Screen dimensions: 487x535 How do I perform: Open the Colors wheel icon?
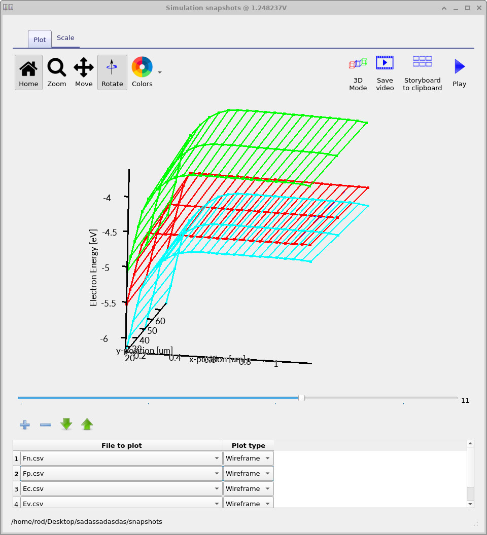coord(142,68)
